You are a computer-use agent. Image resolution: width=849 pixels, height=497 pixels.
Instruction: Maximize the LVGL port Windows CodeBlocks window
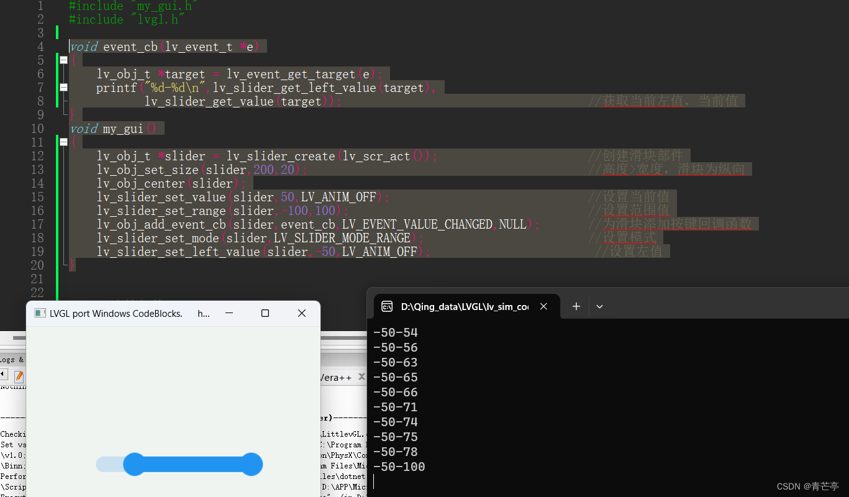(265, 313)
